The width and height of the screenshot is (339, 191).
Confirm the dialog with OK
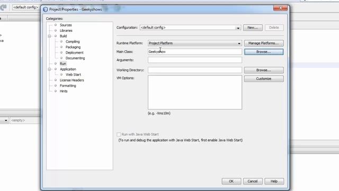coord(231,181)
